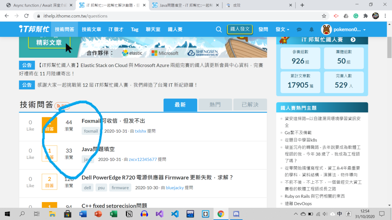Click the bear user avatar
This screenshot has height=220, width=392.
coord(326,29)
